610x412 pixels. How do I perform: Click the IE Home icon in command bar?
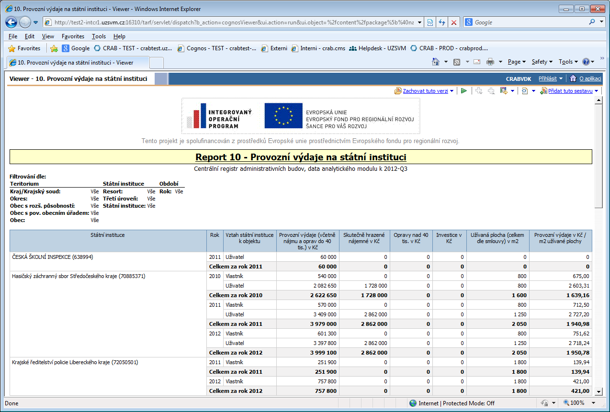point(436,62)
